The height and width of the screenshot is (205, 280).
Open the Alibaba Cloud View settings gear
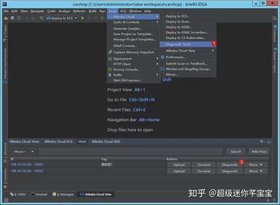tap(262, 142)
